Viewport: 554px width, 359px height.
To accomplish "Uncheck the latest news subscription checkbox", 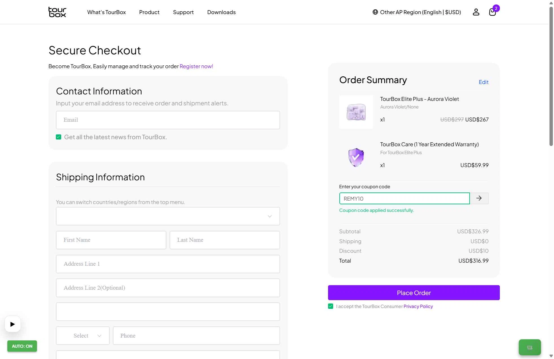I will (x=58, y=137).
